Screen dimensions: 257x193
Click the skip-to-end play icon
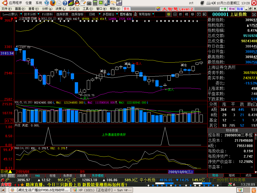pos(205,14)
